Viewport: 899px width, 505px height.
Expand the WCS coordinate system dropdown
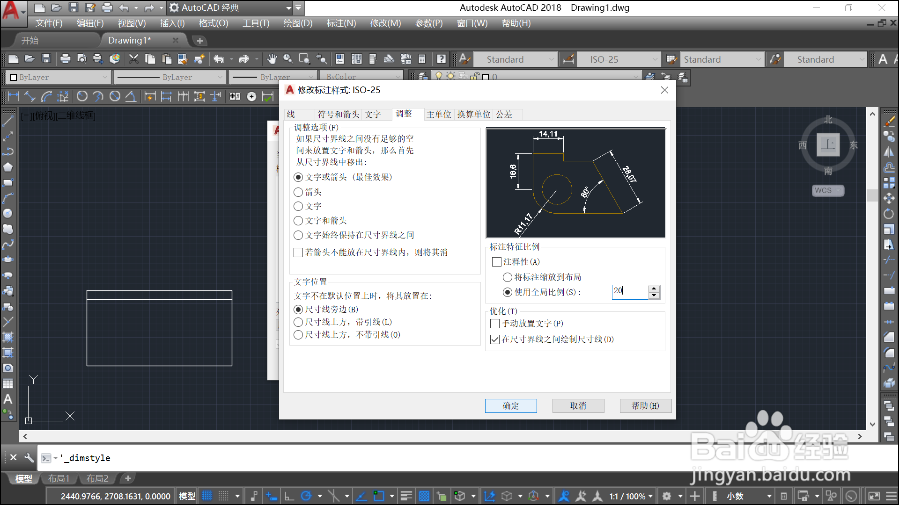tap(828, 190)
